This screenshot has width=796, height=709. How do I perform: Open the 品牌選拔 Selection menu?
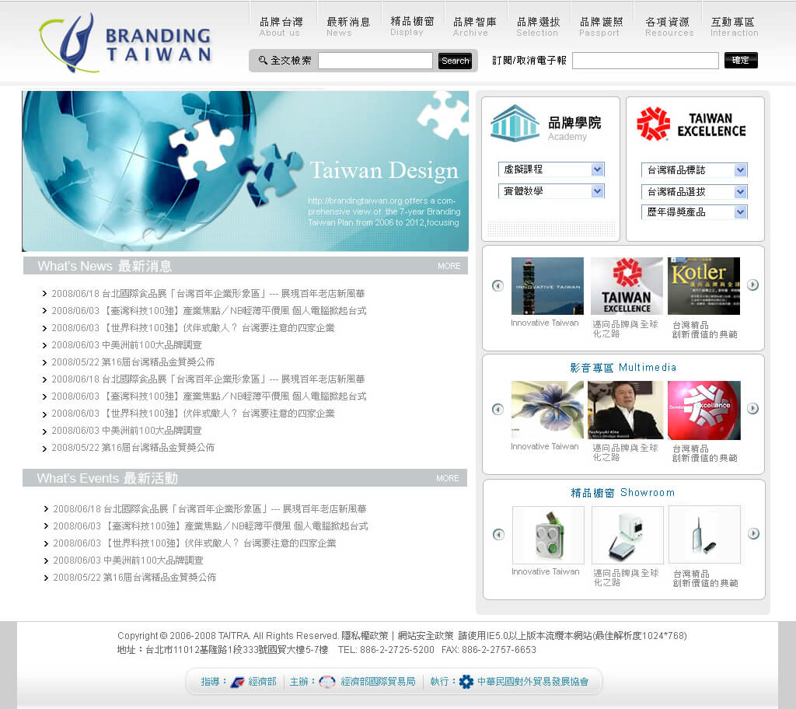[x=538, y=26]
